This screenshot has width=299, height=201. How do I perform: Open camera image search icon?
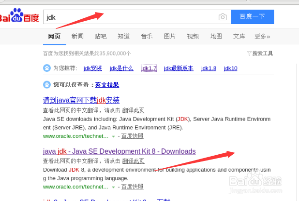click(x=223, y=17)
